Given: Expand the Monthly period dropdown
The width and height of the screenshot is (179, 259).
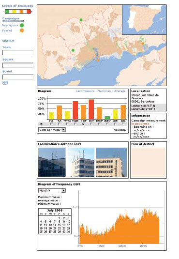Looking at the screenshot, I should [x=52, y=191].
